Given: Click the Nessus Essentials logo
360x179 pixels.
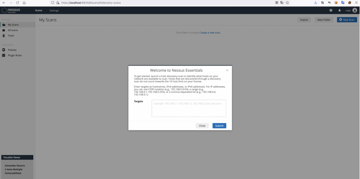Looking at the screenshot, I should click(x=11, y=10).
